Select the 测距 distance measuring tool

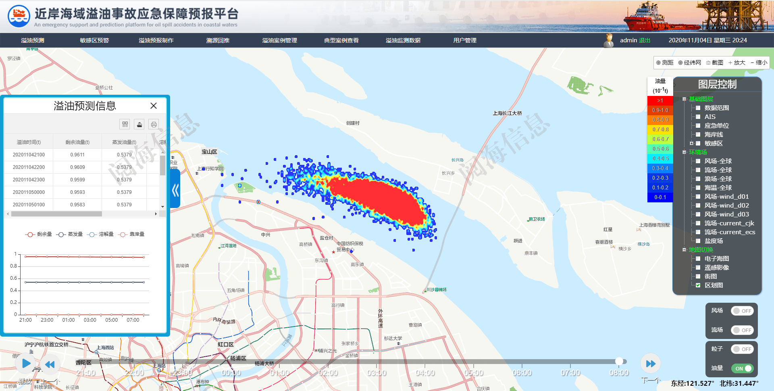(x=665, y=62)
